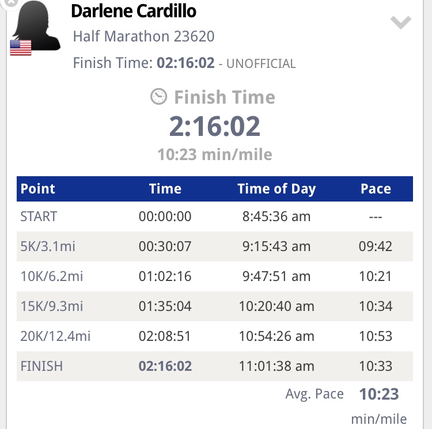Select the START split row
The height and width of the screenshot is (429, 432).
[x=214, y=217]
